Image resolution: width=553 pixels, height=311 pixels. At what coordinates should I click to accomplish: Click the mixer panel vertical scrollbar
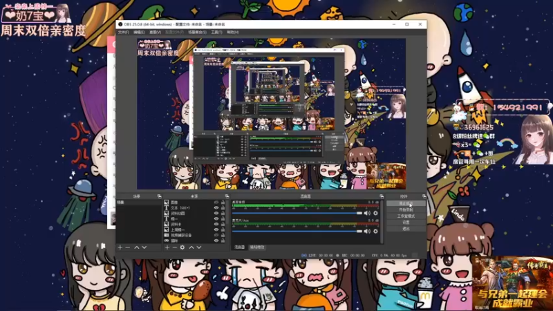pos(382,221)
